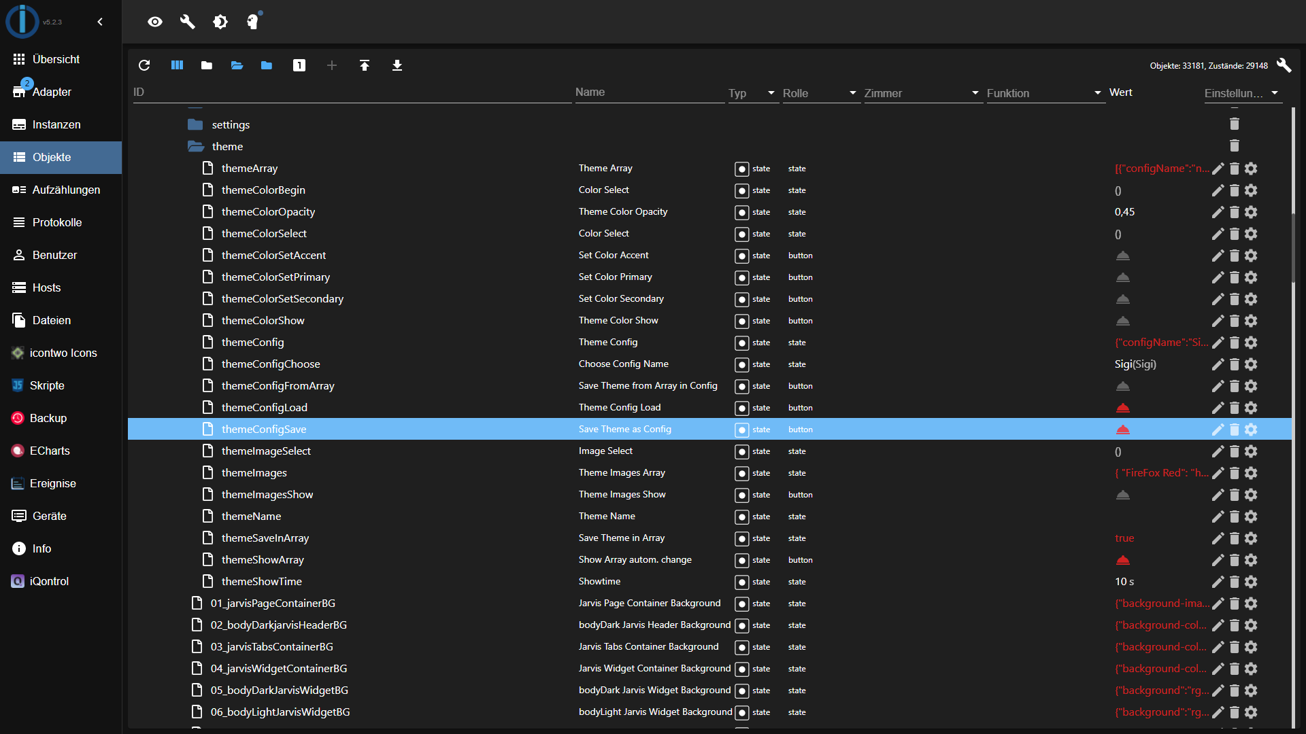Viewport: 1306px width, 734px height.
Task: Edit themeArray with pencil icon
Action: [1218, 169]
